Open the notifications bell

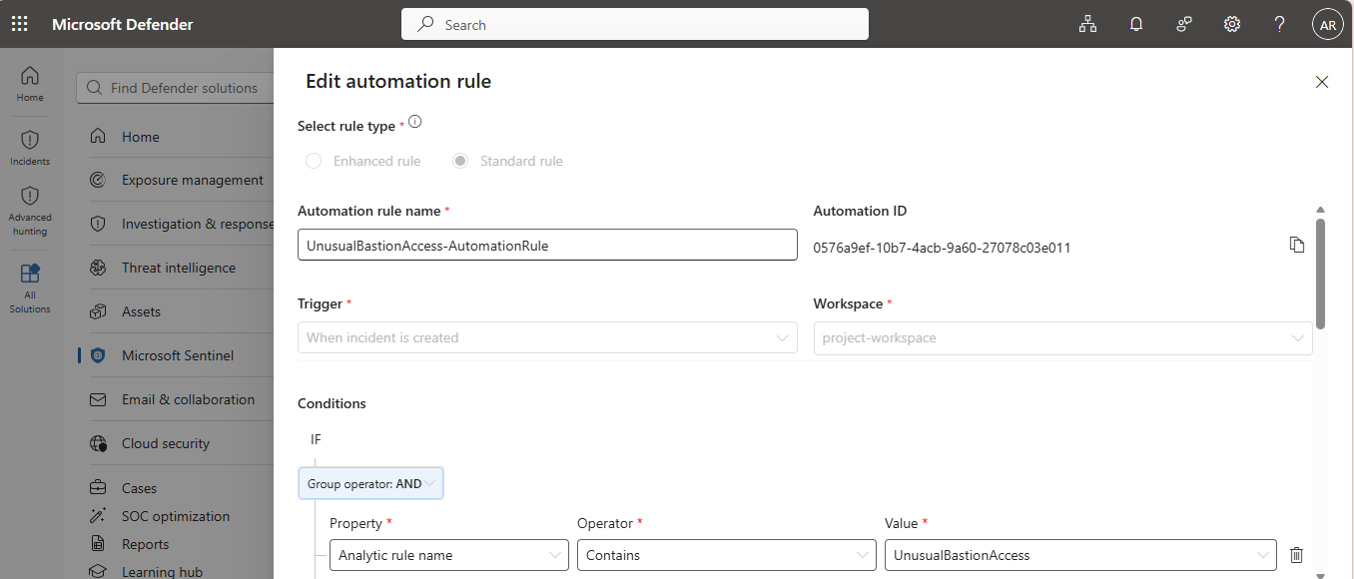coord(1135,24)
